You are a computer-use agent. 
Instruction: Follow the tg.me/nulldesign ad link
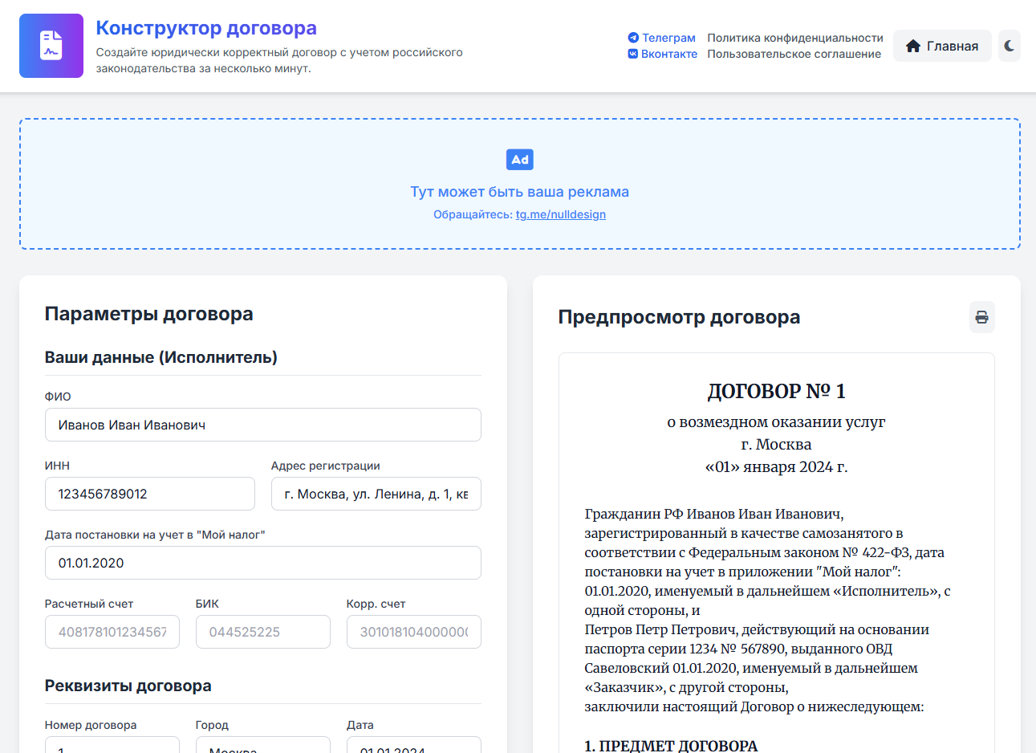(560, 214)
